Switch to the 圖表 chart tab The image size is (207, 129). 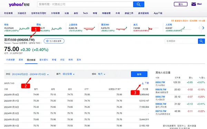click(x=21, y=60)
